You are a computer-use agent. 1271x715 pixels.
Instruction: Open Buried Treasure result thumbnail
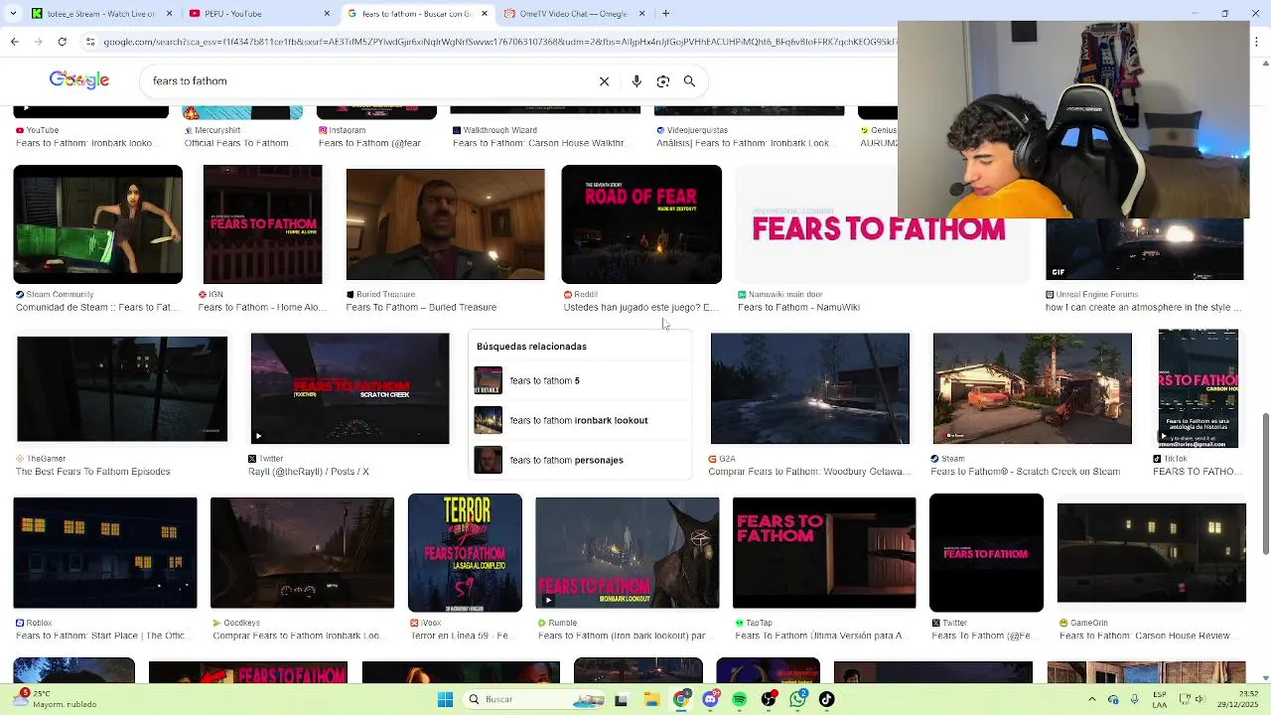[x=445, y=224]
